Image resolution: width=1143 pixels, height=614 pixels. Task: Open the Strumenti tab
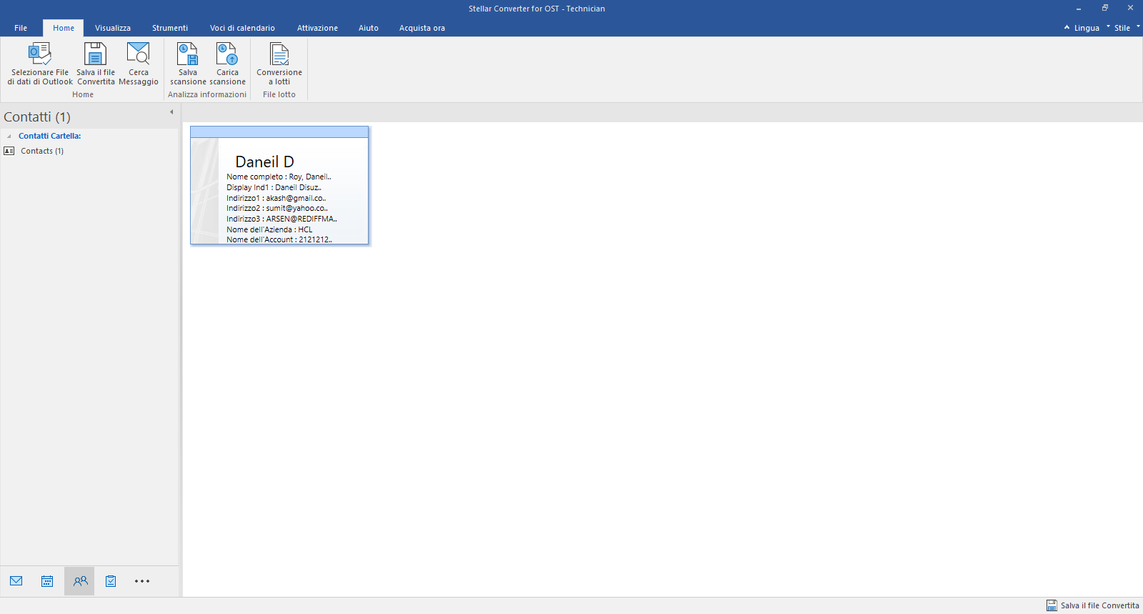[170, 28]
